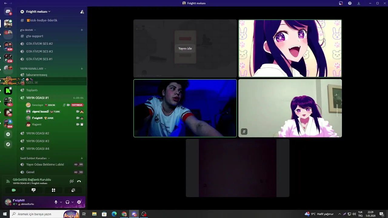Join GTA FİVEM SES #3 voice channel
Viewport: 388px width, 218px height.
tap(52, 51)
